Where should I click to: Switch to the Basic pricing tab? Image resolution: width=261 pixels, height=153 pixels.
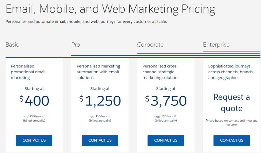coord(12,45)
